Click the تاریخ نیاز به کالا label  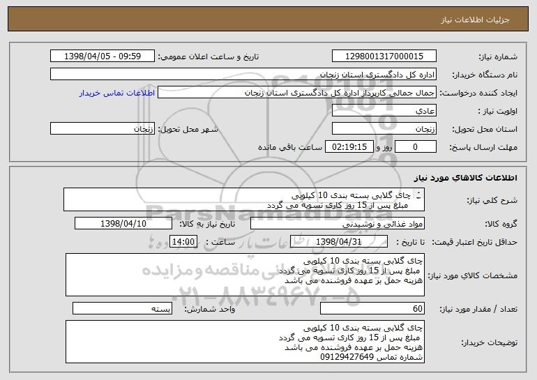click(x=207, y=224)
